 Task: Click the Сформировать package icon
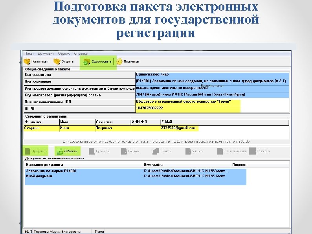pos(87,62)
